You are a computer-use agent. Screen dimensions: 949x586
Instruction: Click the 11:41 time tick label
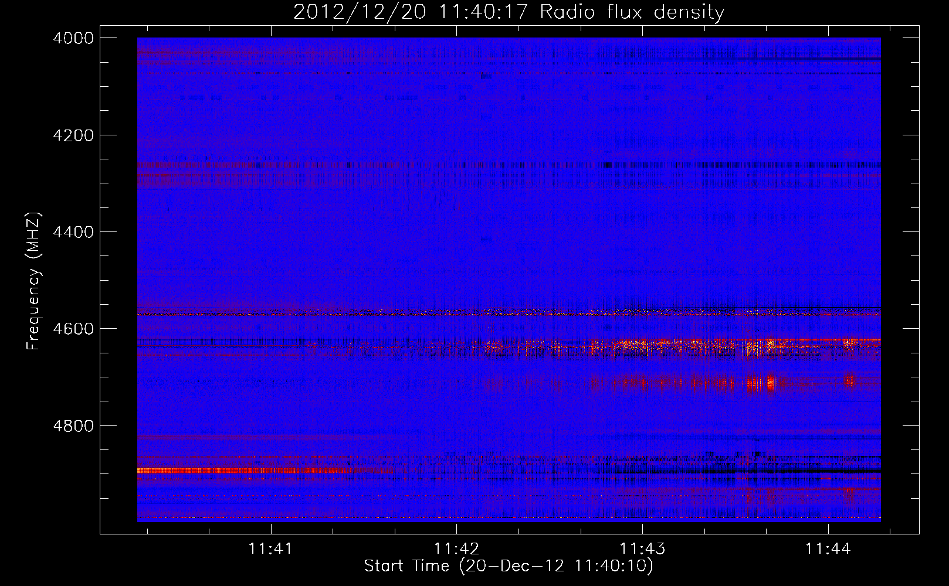click(270, 549)
